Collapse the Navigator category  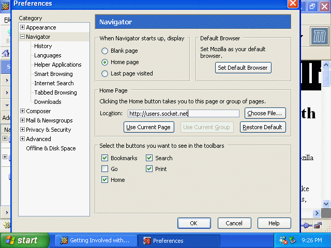click(22, 37)
